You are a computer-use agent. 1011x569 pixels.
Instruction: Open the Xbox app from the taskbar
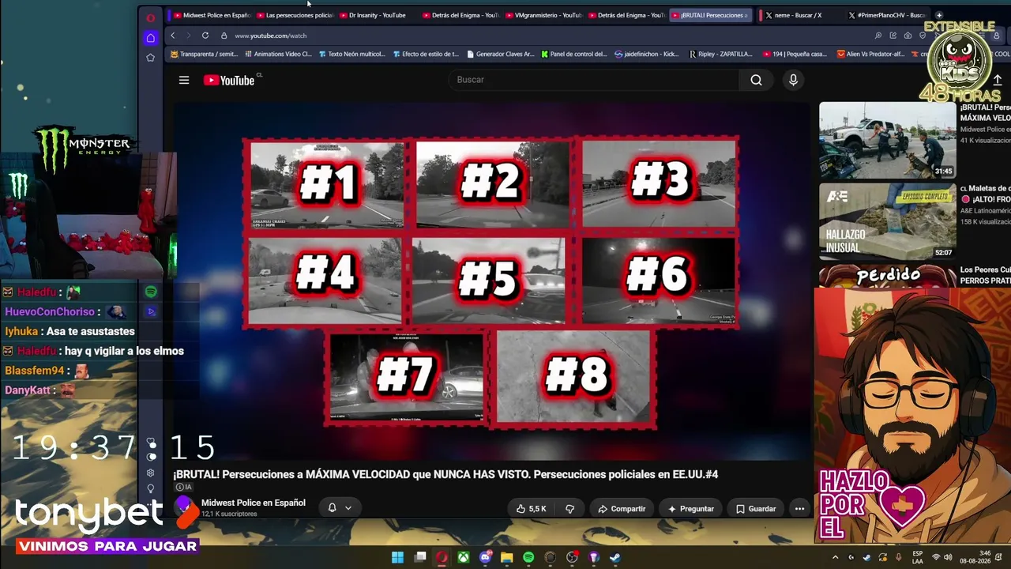464,557
